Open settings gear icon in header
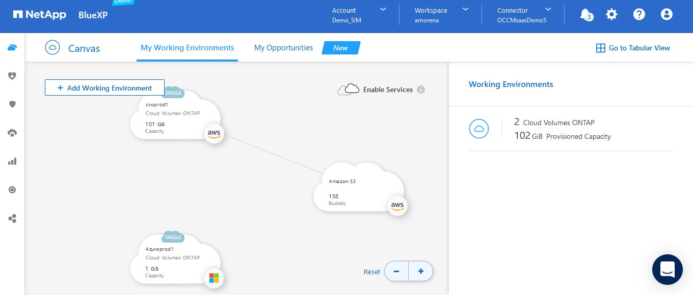The width and height of the screenshot is (693, 295). point(611,15)
